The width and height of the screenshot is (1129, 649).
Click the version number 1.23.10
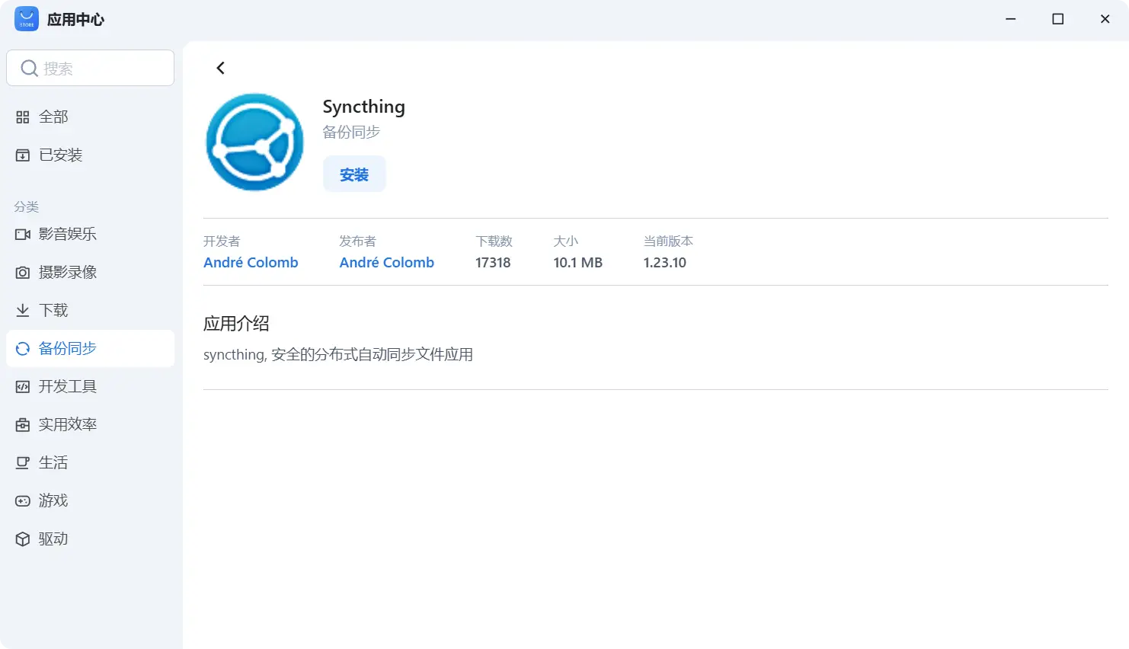pyautogui.click(x=664, y=262)
